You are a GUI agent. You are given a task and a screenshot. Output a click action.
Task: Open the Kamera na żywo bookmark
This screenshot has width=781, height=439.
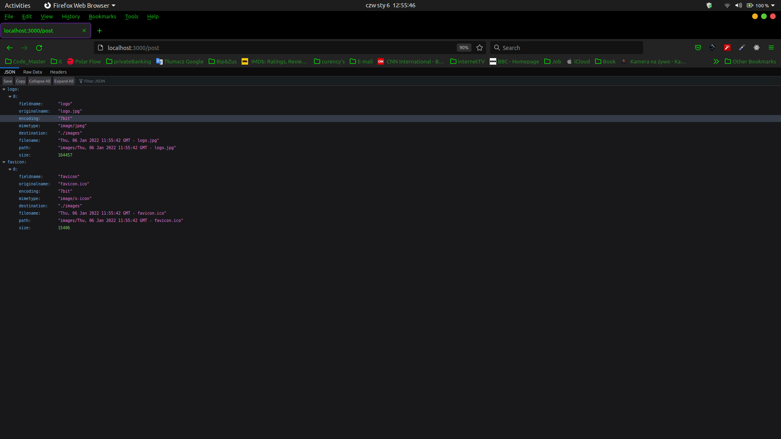(654, 62)
